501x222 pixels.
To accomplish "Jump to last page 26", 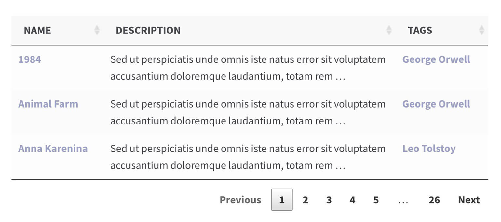I will point(434,200).
